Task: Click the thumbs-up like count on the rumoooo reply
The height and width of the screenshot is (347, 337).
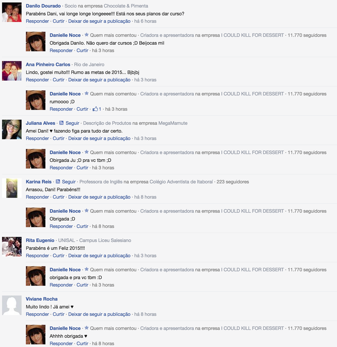Action: pos(97,109)
